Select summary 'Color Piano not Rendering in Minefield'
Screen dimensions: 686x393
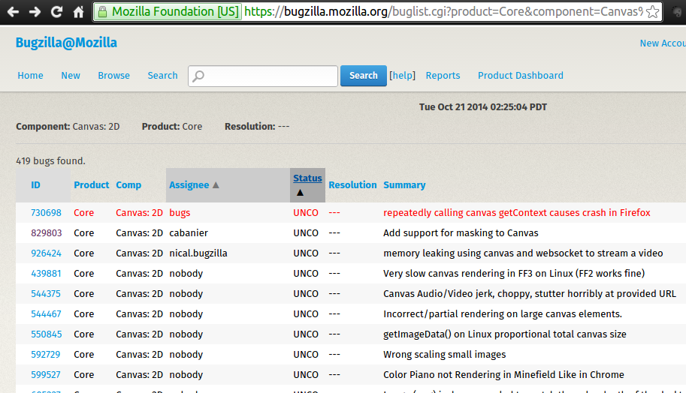pos(503,375)
